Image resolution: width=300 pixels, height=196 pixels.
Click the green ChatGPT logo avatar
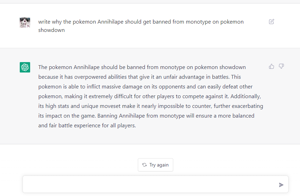(25, 67)
